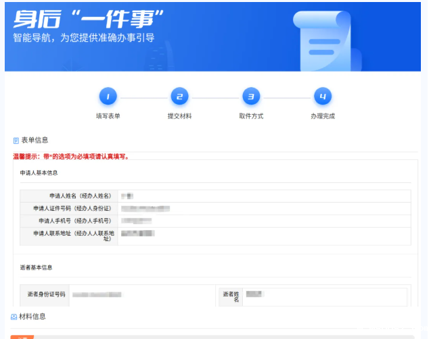Jump to the 办理完成 step label

point(323,116)
